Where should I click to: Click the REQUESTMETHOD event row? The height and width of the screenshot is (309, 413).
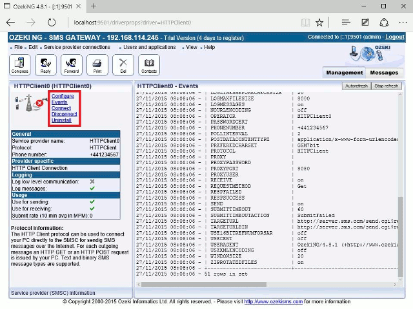(x=267, y=186)
